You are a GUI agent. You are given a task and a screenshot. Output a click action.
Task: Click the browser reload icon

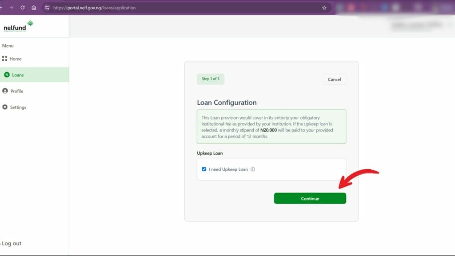22,8
